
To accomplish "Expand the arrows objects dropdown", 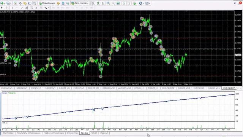I will coord(48,8).
